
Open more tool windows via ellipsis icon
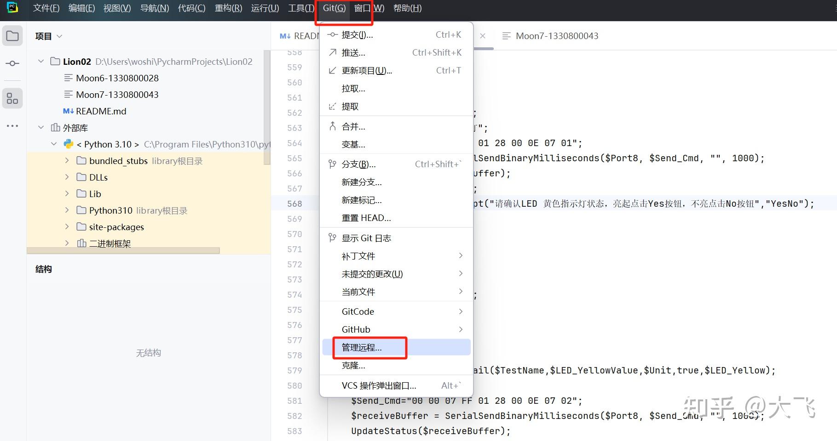(x=12, y=126)
